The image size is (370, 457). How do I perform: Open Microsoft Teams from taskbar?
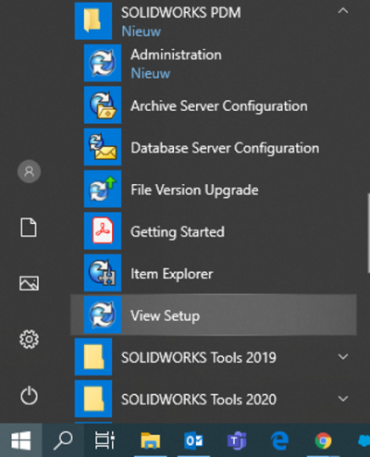[237, 440]
